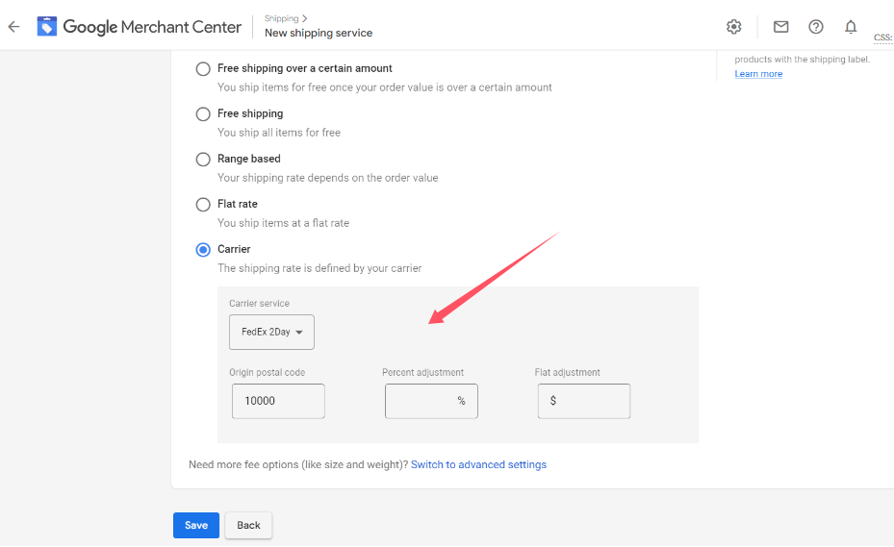This screenshot has height=547, width=894.
Task: Select the Free shipping radio option
Action: (x=203, y=114)
